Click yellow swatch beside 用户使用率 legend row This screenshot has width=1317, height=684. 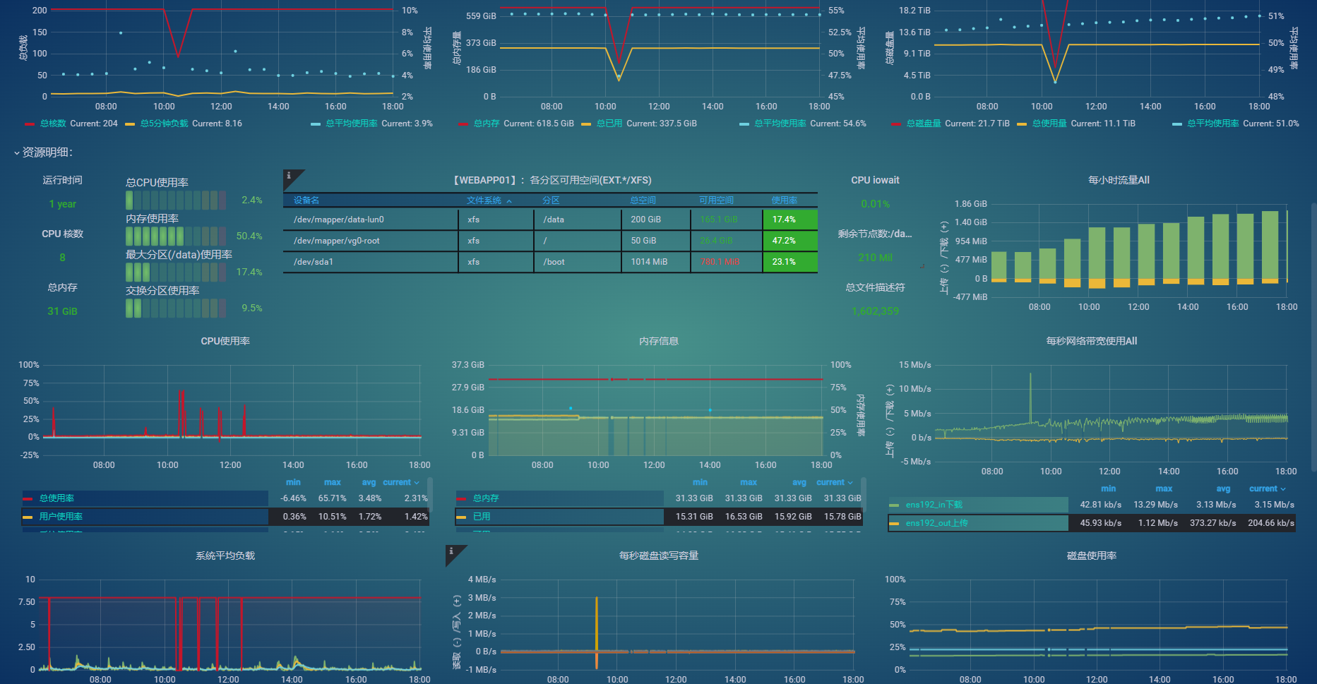[28, 517]
